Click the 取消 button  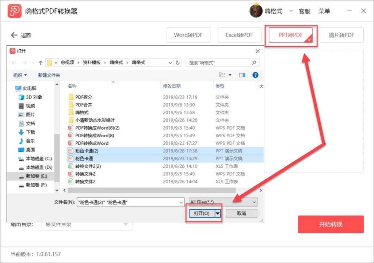click(241, 213)
